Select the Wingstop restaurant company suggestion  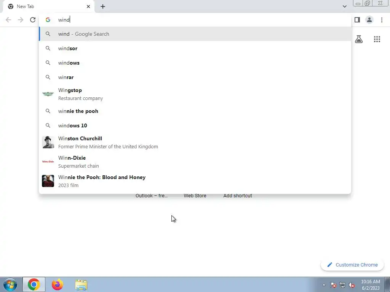(195, 94)
